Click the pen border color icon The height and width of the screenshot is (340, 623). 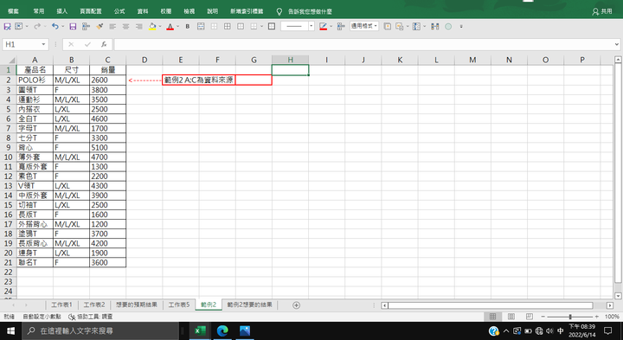323,26
